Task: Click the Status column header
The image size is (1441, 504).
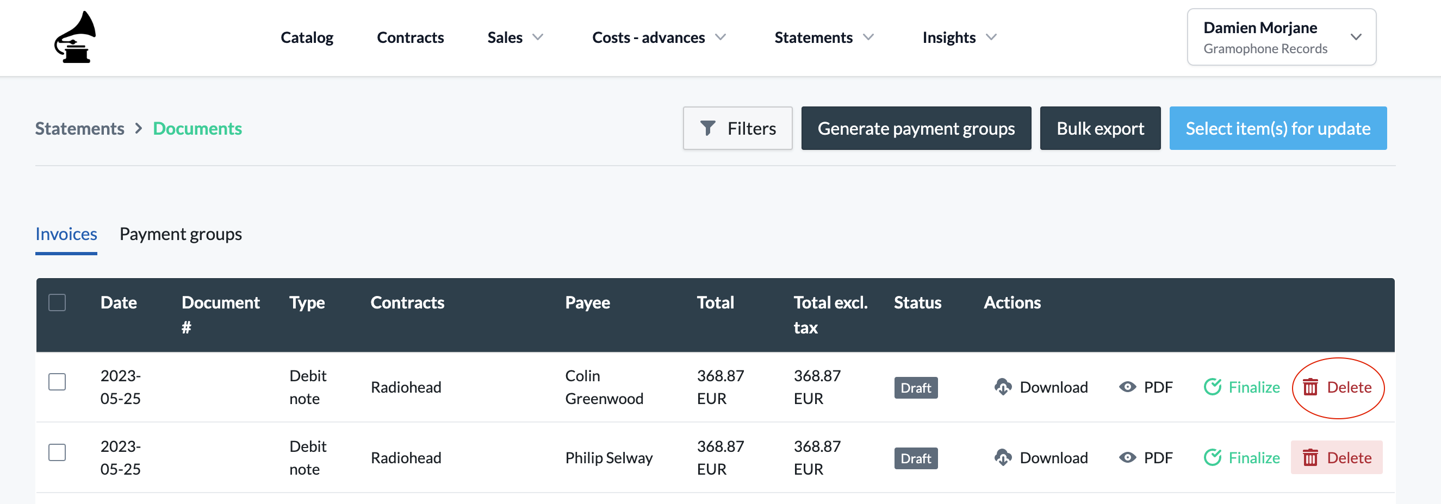Action: [x=917, y=303]
